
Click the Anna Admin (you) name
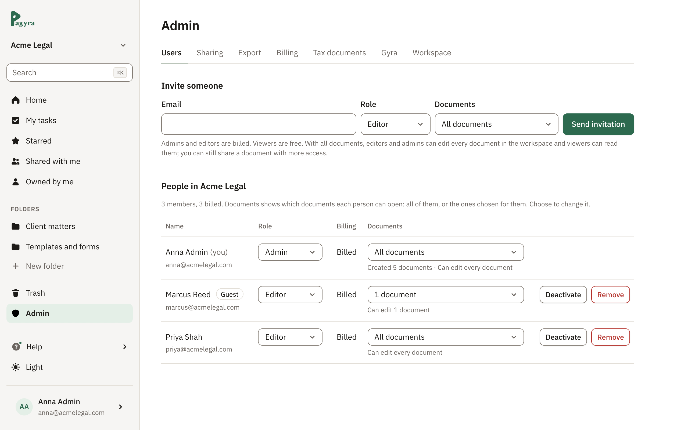coord(196,252)
